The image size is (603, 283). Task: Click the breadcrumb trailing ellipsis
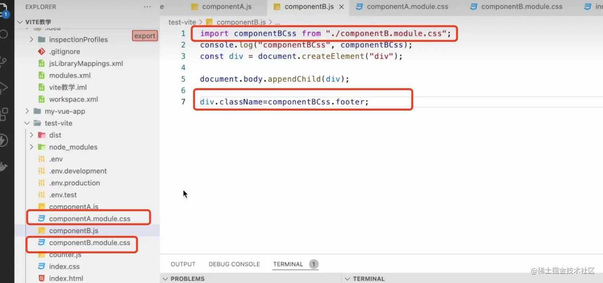coord(278,22)
